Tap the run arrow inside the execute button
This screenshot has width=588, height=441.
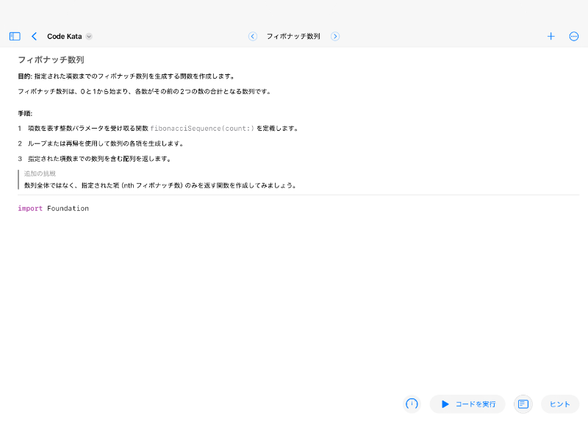(444, 404)
